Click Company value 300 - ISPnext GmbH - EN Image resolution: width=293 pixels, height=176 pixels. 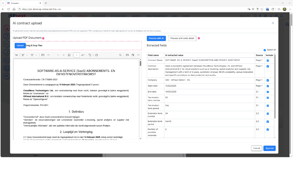coord(177,80)
